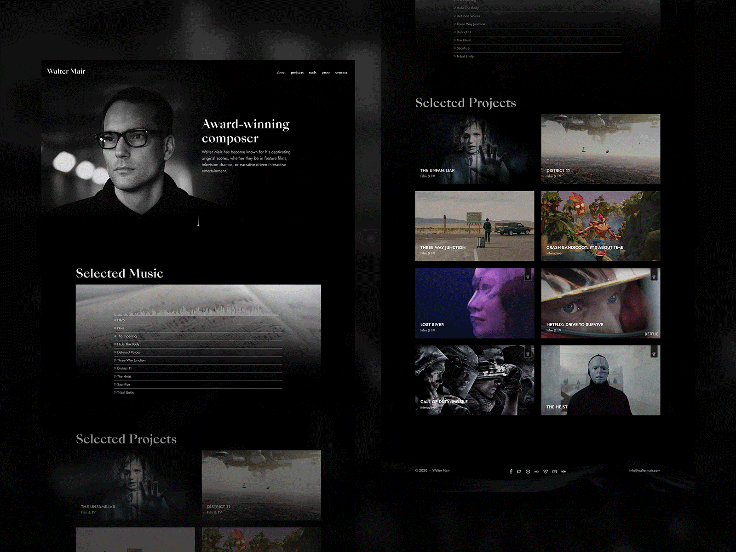
Task: Open the 'projects' menu item
Action: pos(297,72)
